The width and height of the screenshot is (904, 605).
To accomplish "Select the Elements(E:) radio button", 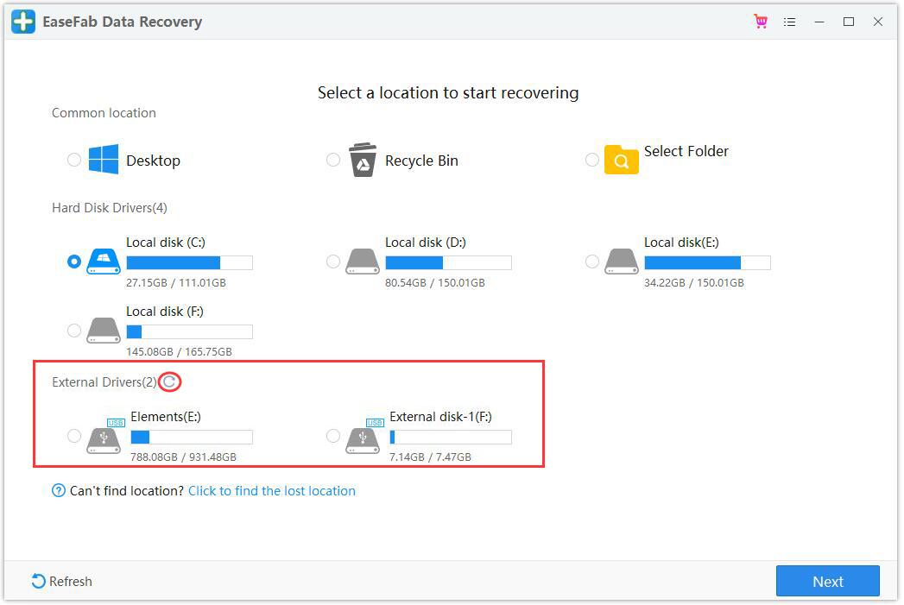I will coord(73,436).
